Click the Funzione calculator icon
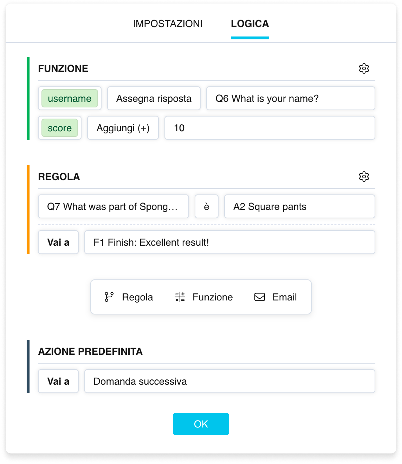 point(180,297)
